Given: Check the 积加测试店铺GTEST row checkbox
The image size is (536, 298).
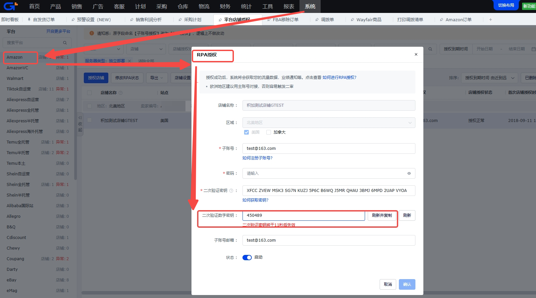Looking at the screenshot, I should click(x=89, y=120).
